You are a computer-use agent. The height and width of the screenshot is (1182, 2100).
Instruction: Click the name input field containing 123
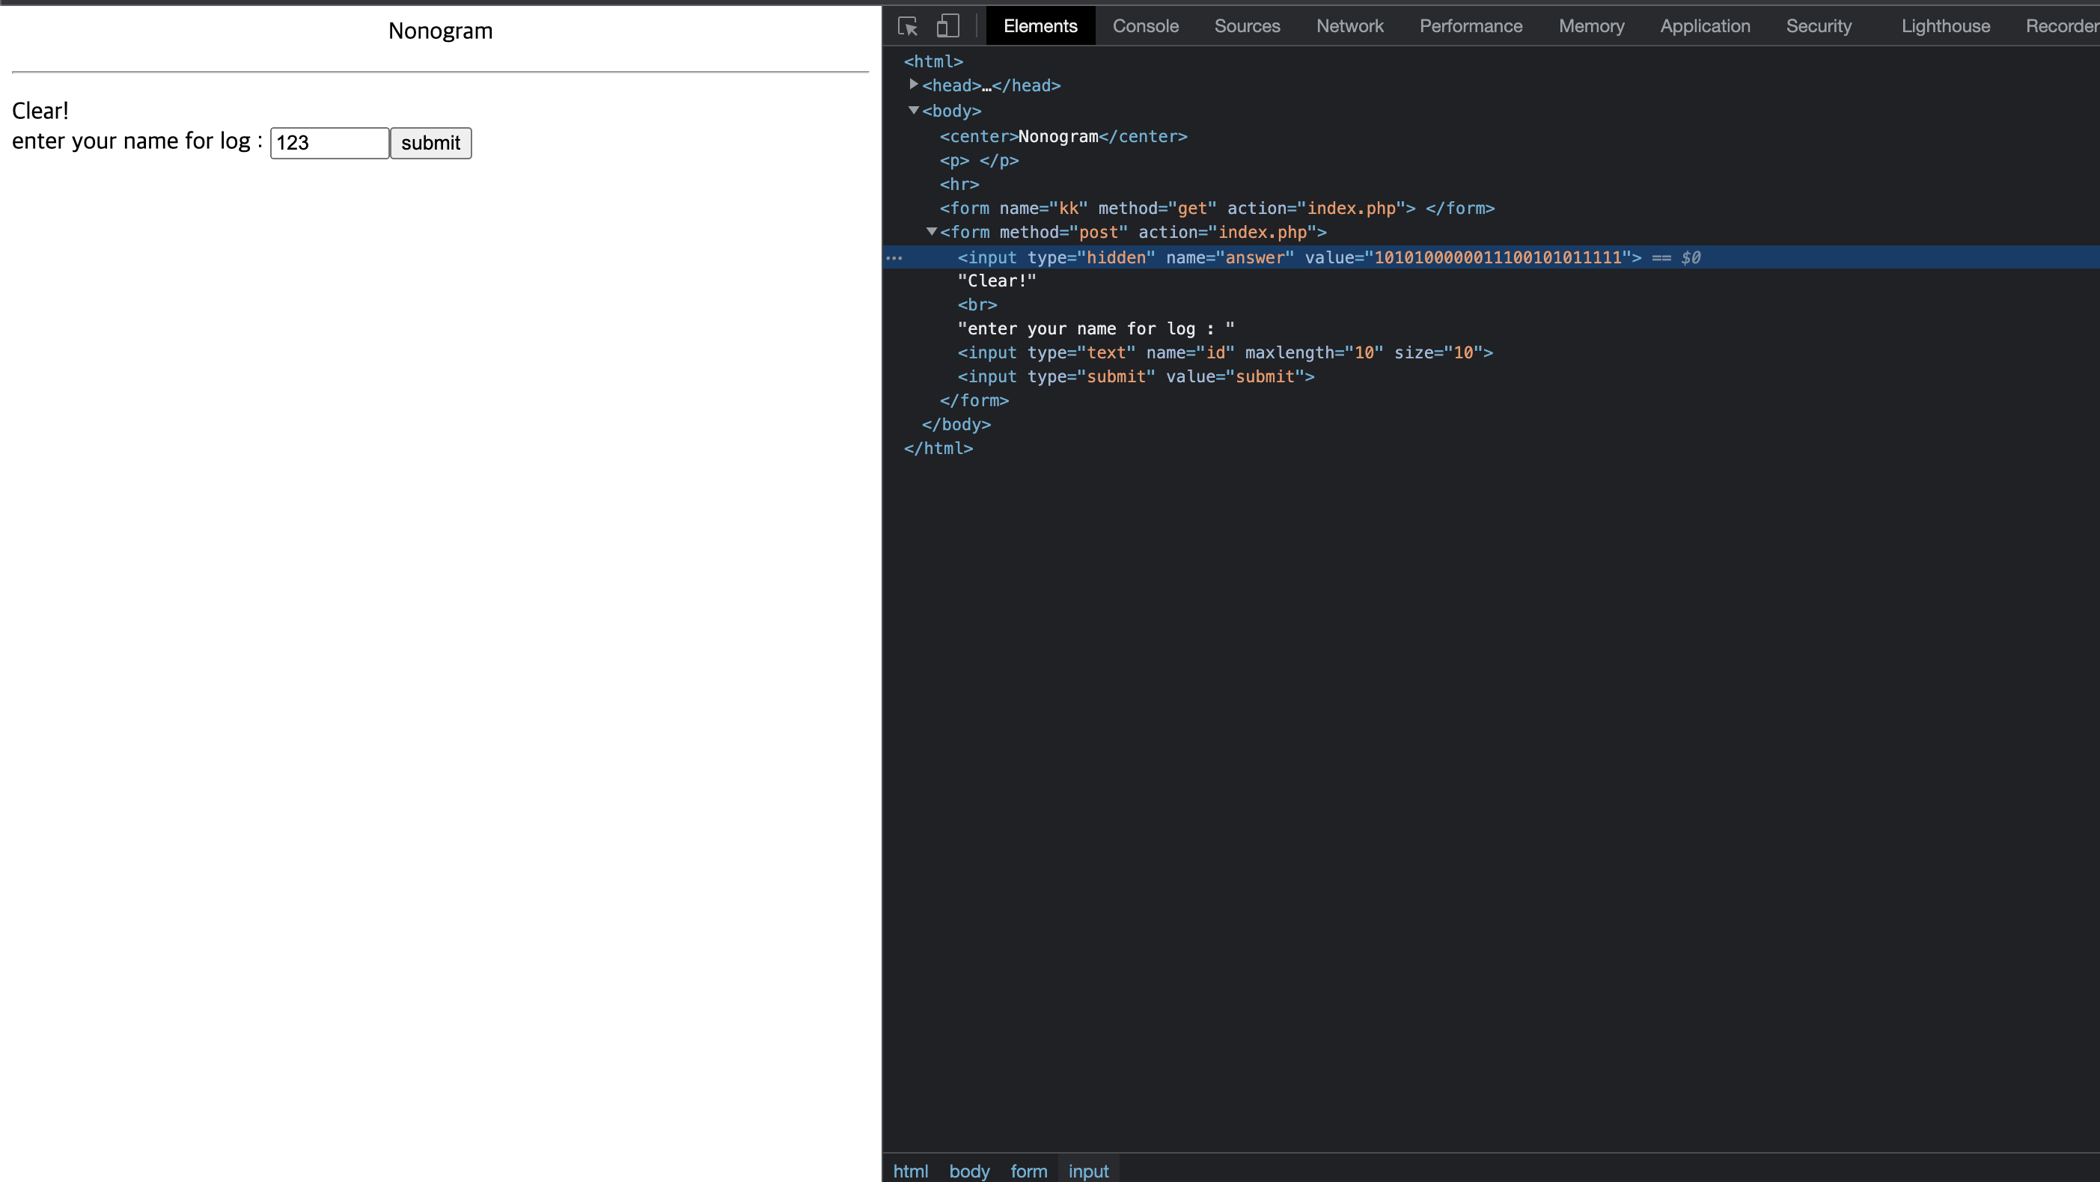tap(329, 143)
